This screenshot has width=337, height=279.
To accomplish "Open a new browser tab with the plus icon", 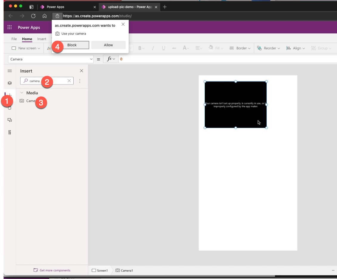I will 165,7.
